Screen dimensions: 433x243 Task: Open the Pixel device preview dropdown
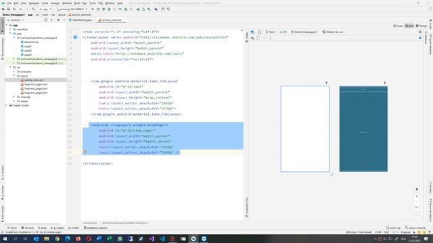click(x=271, y=32)
